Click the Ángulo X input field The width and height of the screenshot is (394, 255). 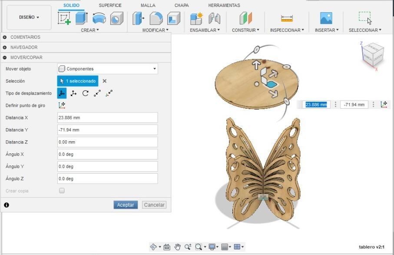[108, 154]
